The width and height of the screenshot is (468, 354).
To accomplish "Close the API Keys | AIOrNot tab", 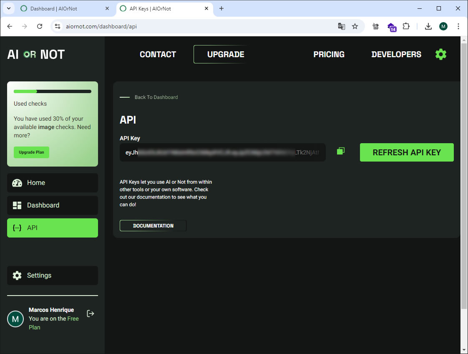I will 206,8.
